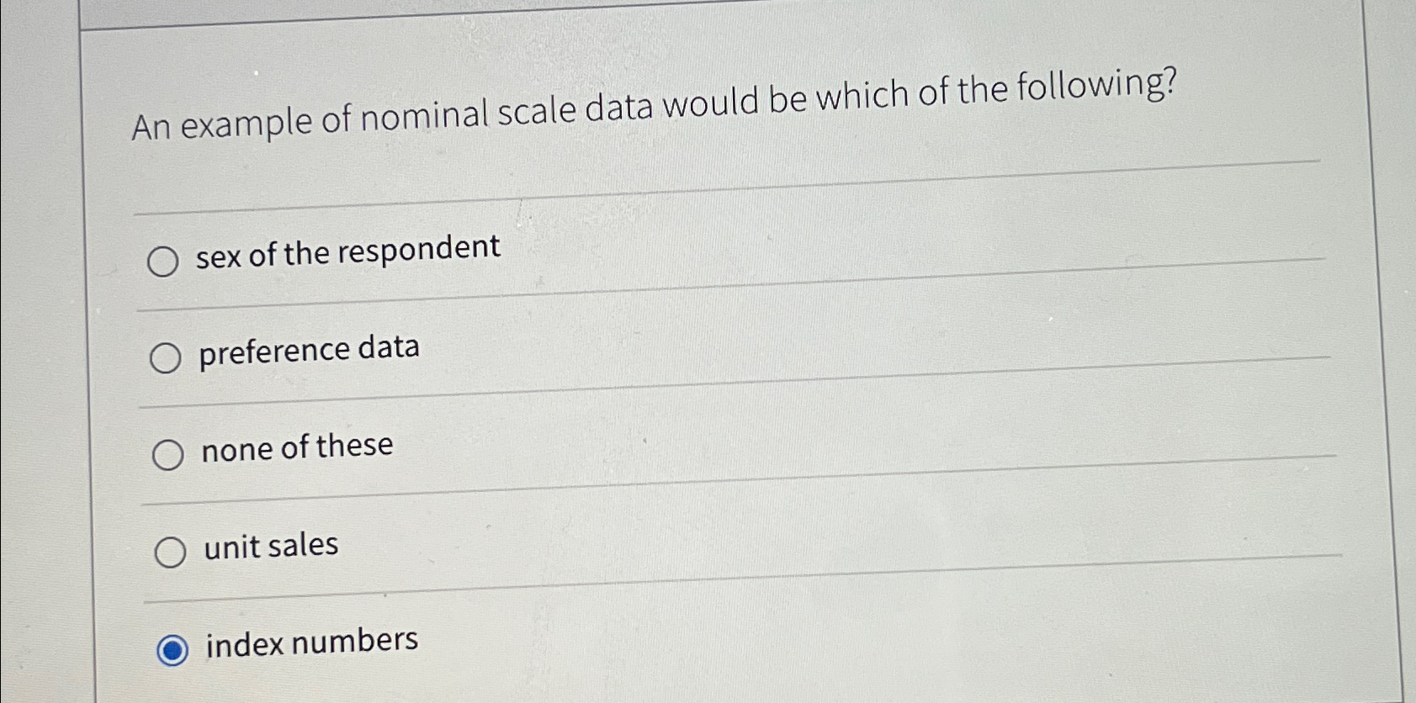Select the 'unit sales' radio button
Viewport: 1416px width, 703px height.
[172, 553]
